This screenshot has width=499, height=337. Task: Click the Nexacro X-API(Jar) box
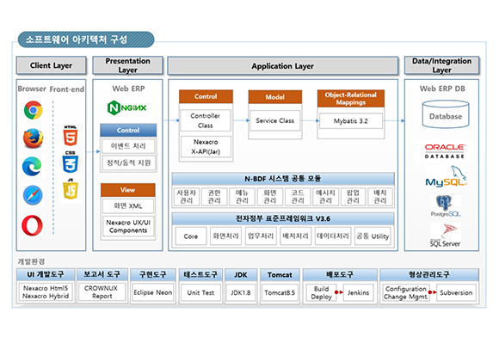[206, 146]
